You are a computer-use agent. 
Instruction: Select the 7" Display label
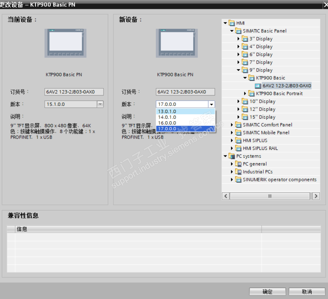tap(261, 62)
